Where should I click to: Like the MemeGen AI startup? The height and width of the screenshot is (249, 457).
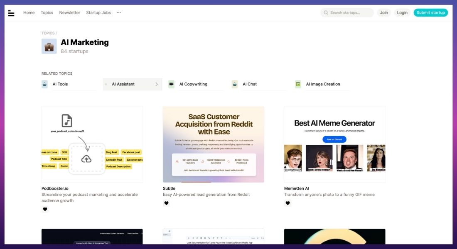click(287, 203)
